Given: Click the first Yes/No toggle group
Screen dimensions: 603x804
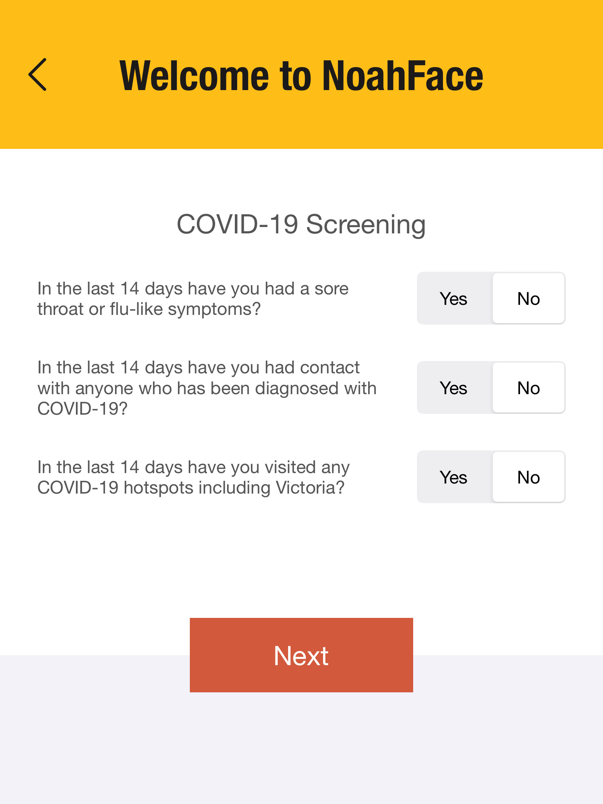Looking at the screenshot, I should click(491, 298).
